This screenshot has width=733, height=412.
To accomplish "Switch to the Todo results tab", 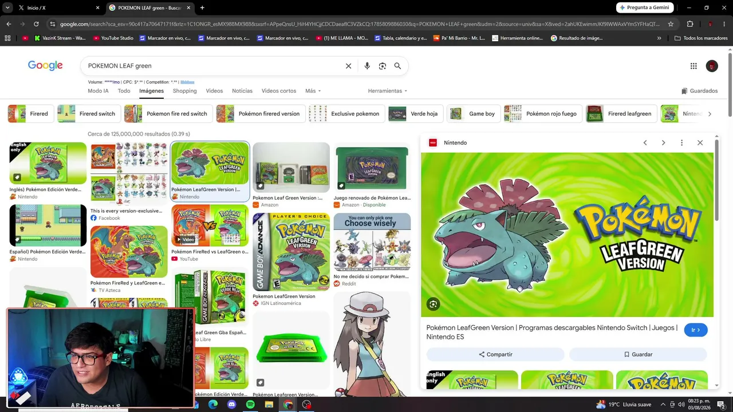I will [x=124, y=91].
